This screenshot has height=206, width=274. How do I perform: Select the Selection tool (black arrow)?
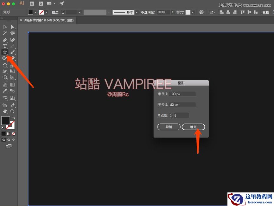[x=5, y=27]
